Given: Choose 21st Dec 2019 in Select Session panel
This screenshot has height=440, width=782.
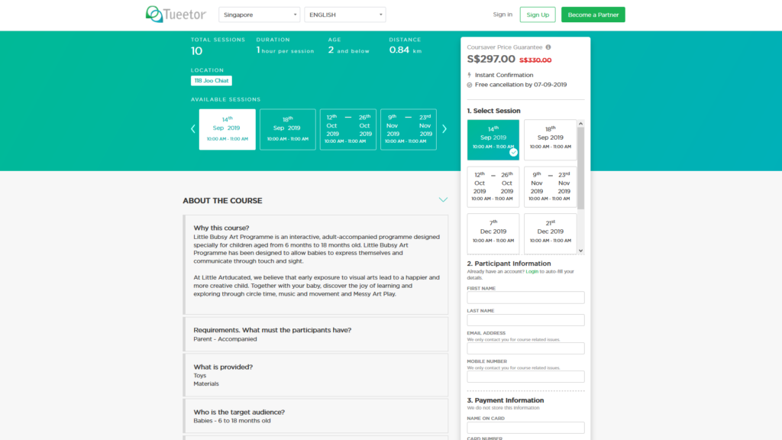Looking at the screenshot, I should coord(551,234).
